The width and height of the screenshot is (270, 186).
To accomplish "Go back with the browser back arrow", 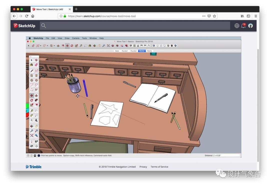I will 14,16.
